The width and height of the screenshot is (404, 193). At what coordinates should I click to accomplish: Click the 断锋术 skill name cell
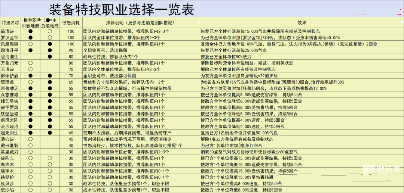click(x=10, y=165)
